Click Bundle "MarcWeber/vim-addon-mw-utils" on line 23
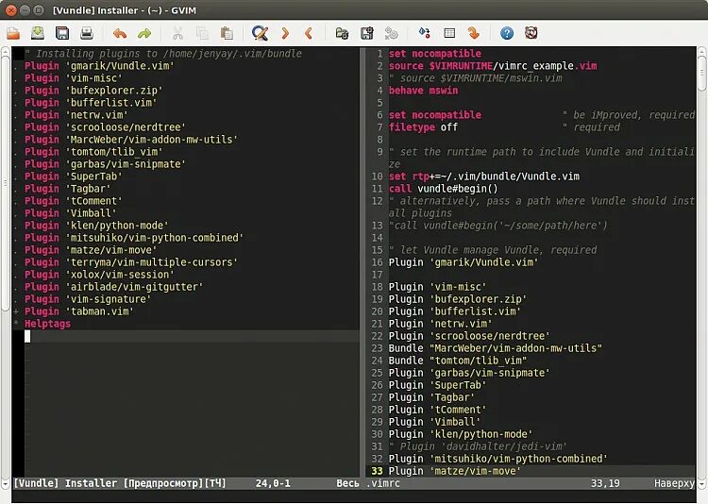This screenshot has height=504, width=708. (x=496, y=348)
